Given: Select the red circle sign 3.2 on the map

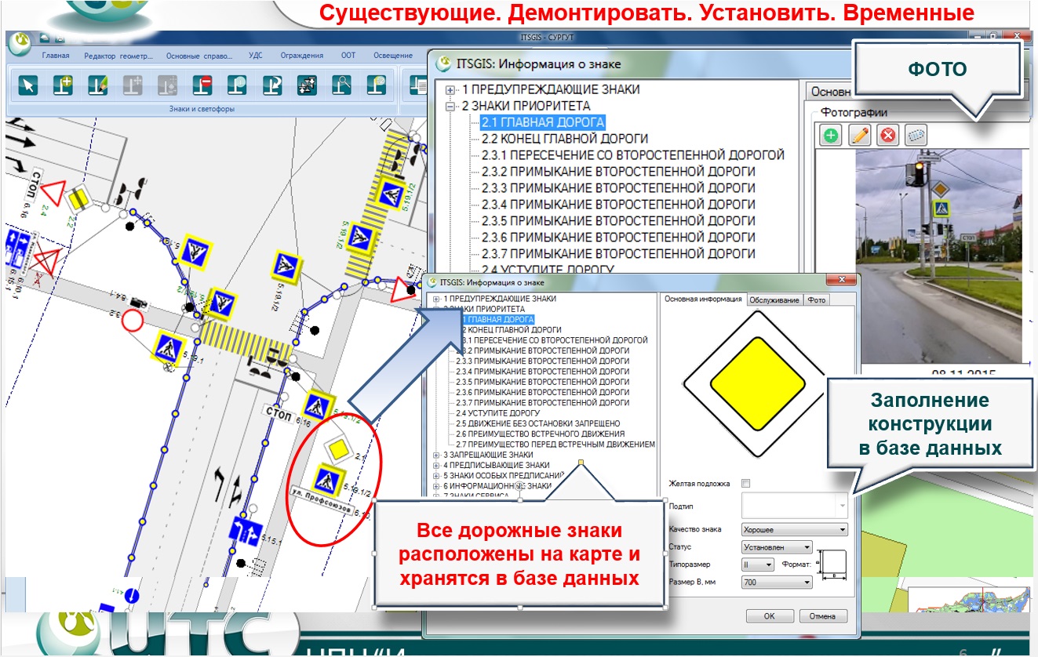Looking at the screenshot, I should pyautogui.click(x=133, y=320).
